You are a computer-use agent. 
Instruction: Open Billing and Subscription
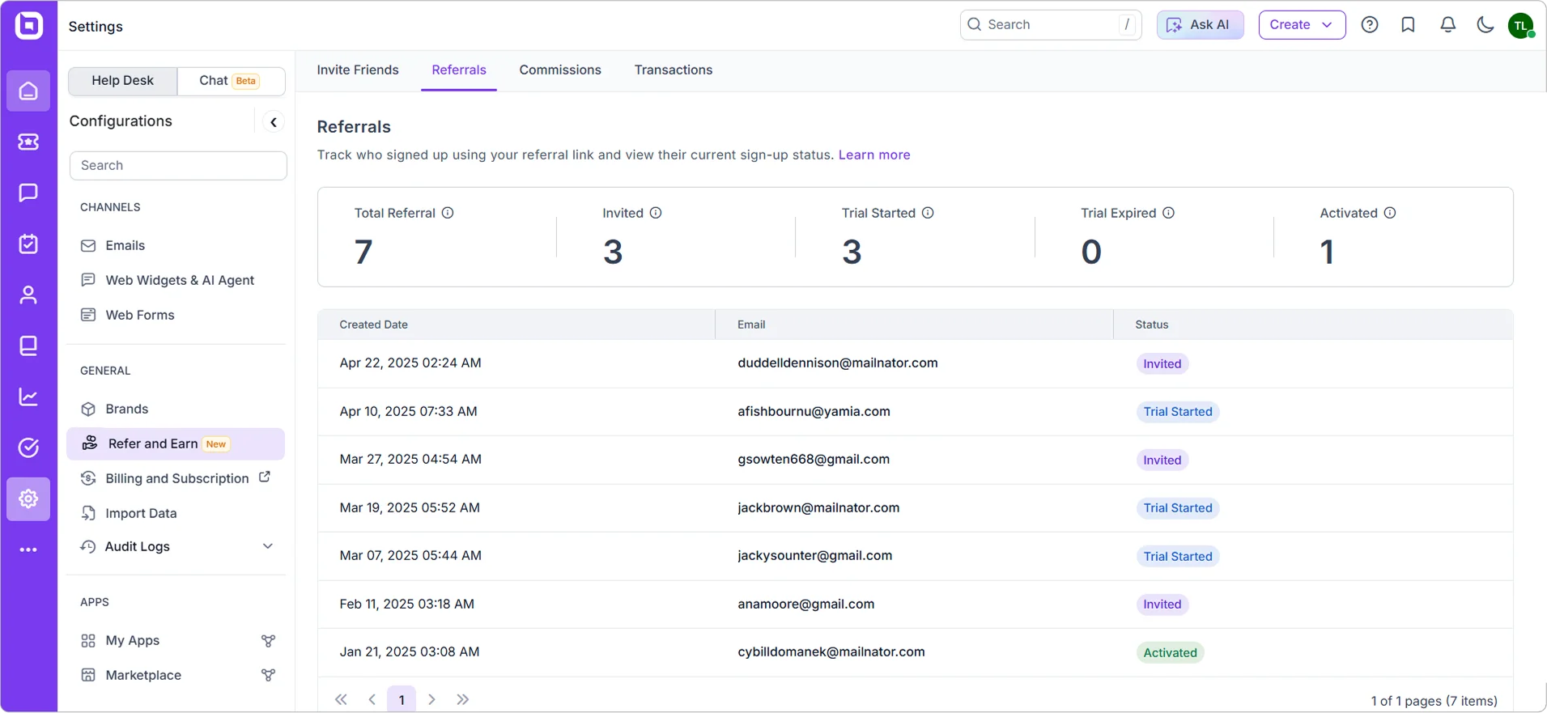176,478
